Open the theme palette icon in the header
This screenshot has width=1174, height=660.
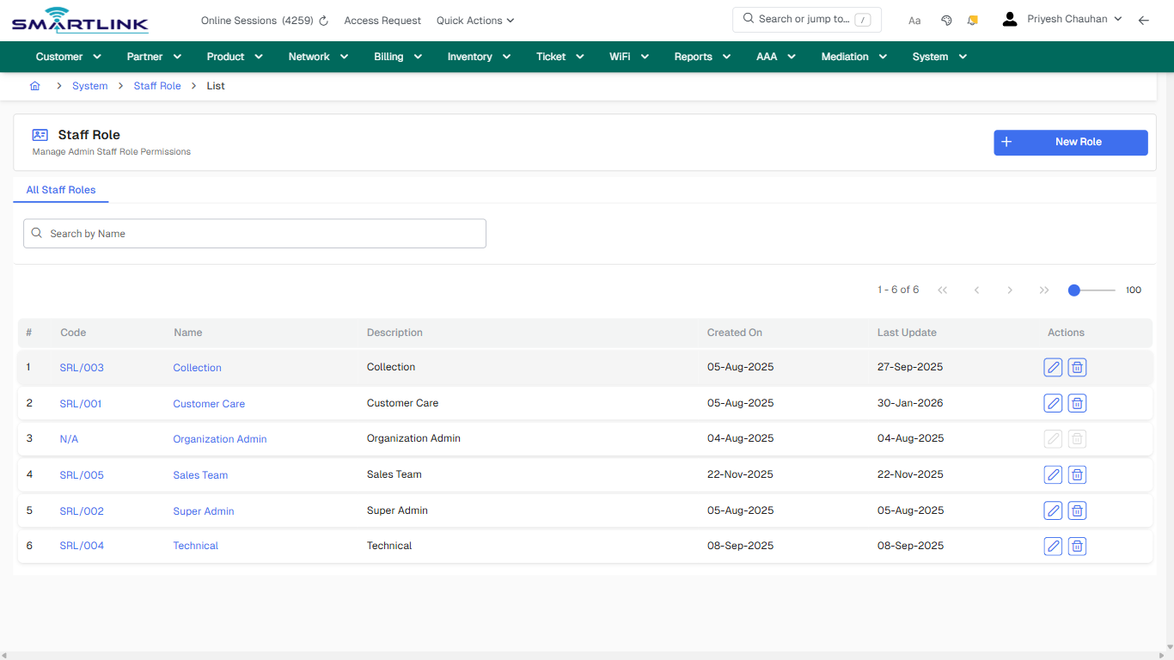[946, 19]
